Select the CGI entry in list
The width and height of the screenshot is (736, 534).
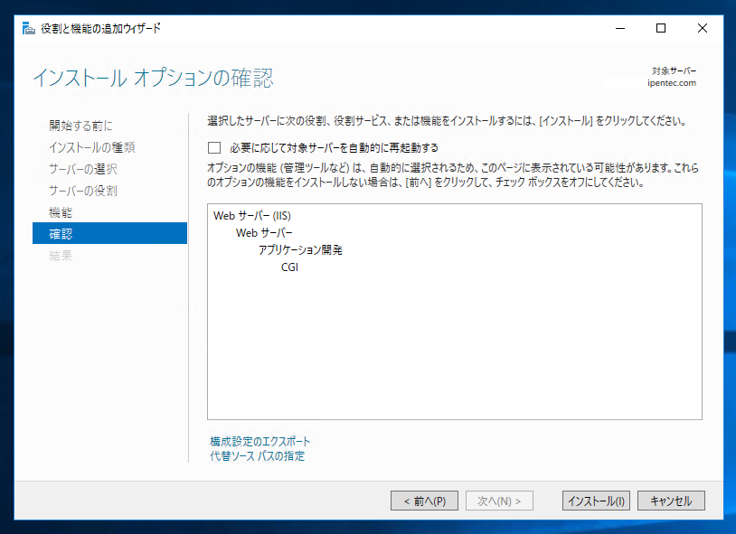(x=289, y=267)
